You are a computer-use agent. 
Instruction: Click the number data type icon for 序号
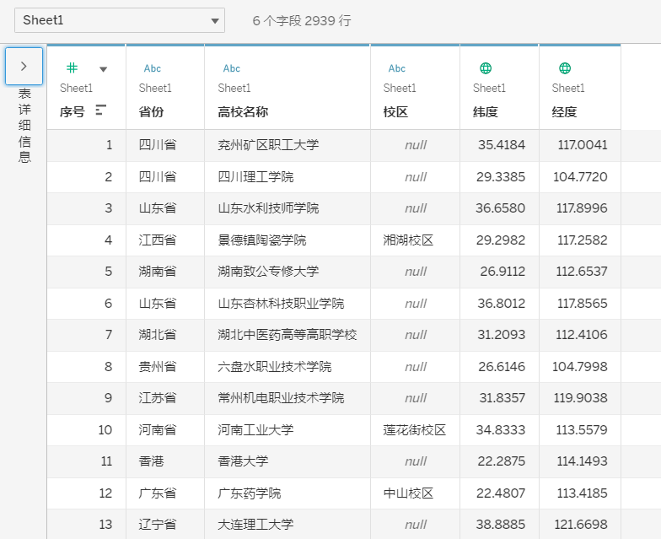73,68
